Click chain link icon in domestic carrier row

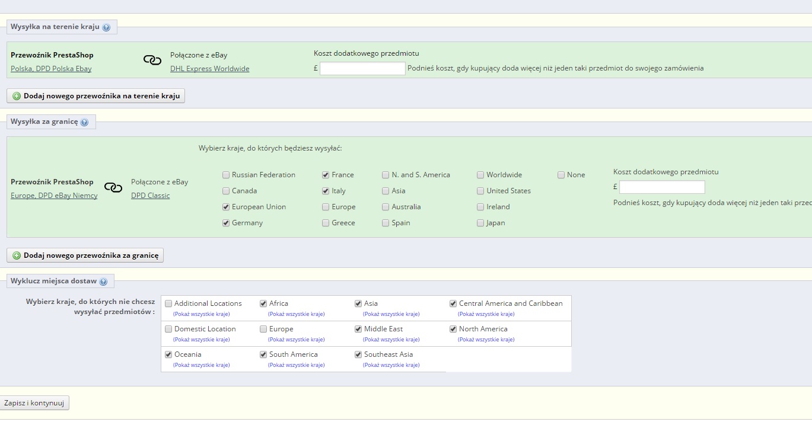152,60
